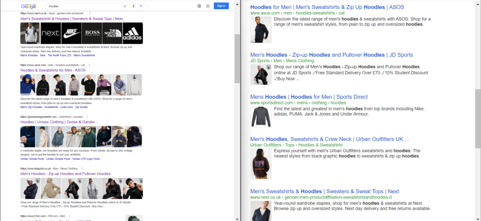Open the Google apps grid icon
This screenshot has width=481, height=221.
pos(208,6)
